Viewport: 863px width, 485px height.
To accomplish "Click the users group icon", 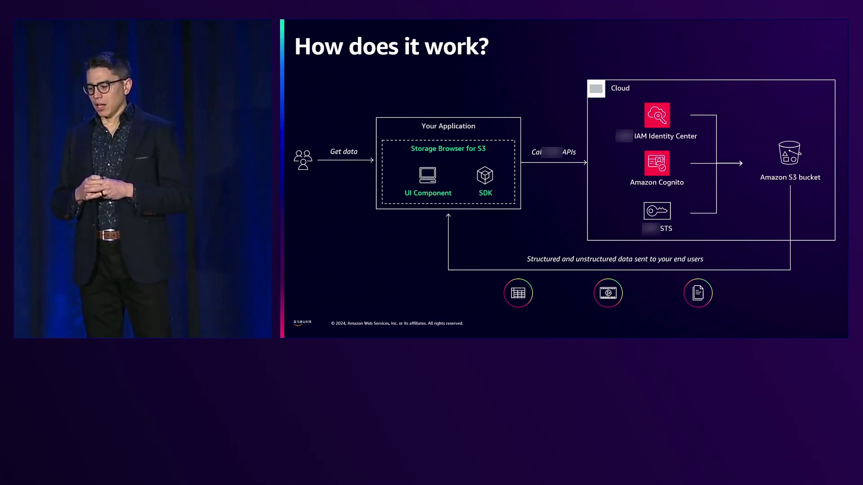I will tap(303, 160).
